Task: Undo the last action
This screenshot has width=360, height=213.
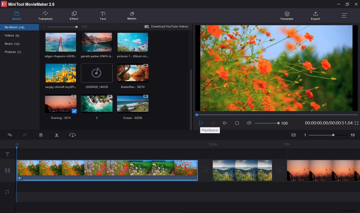Action: point(9,135)
